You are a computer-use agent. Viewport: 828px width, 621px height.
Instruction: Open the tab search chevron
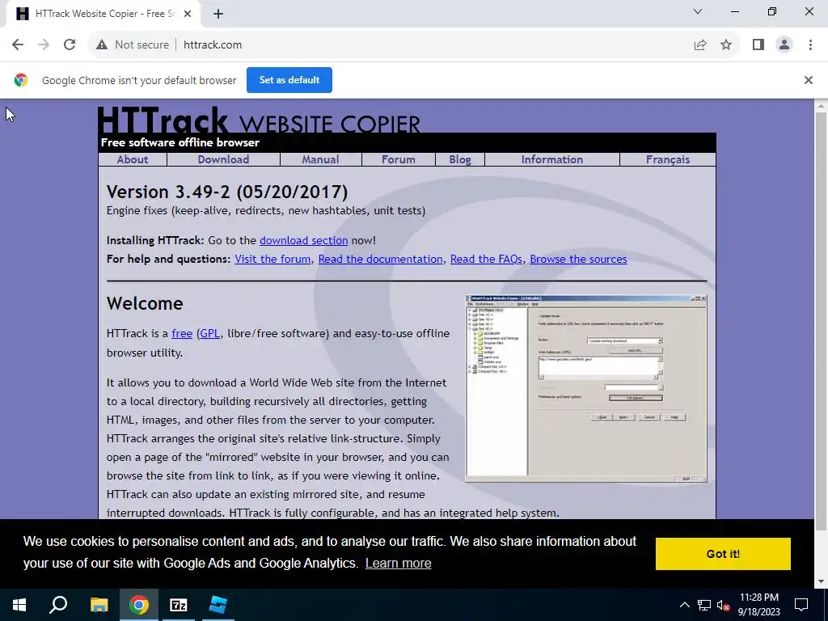tap(698, 11)
